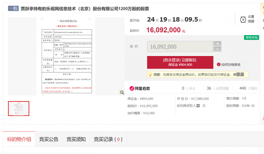264x154 pixels.
Task: Click the red info icon beside 如何交钱报名
Action: tap(218, 64)
